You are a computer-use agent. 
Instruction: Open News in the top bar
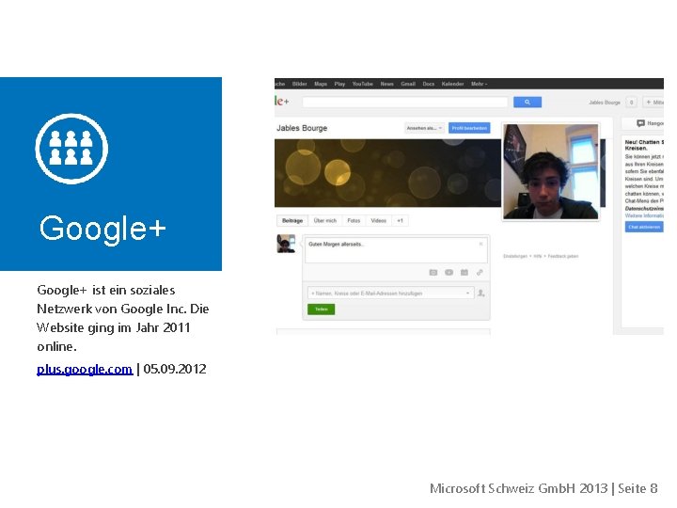point(386,84)
